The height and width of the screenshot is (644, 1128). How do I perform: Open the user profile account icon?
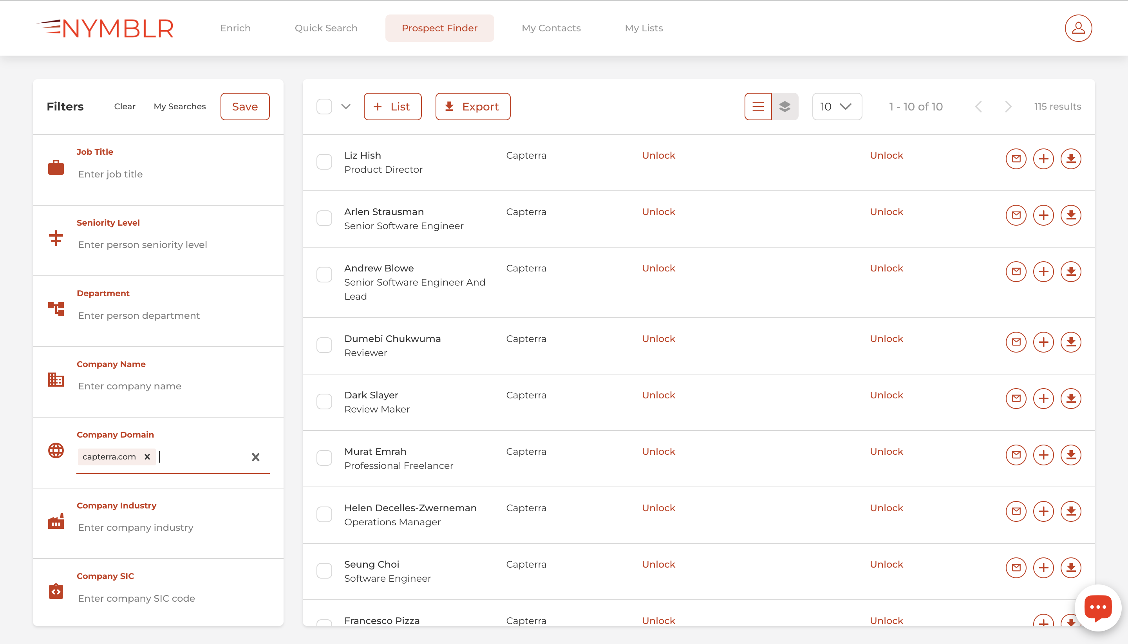1077,28
